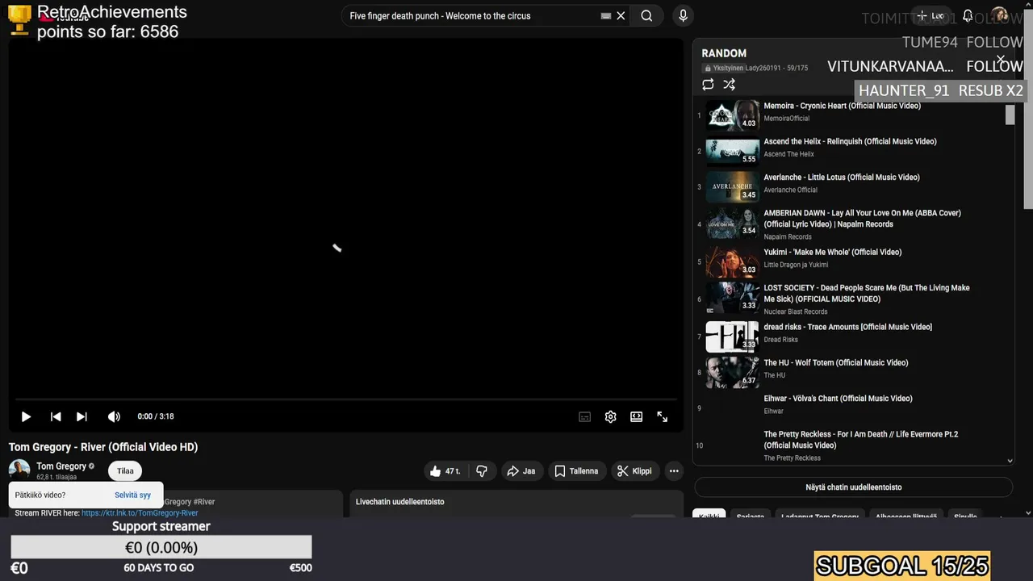The width and height of the screenshot is (1033, 581).
Task: Click the video title Tom Gregory - River
Action: pyautogui.click(x=103, y=447)
